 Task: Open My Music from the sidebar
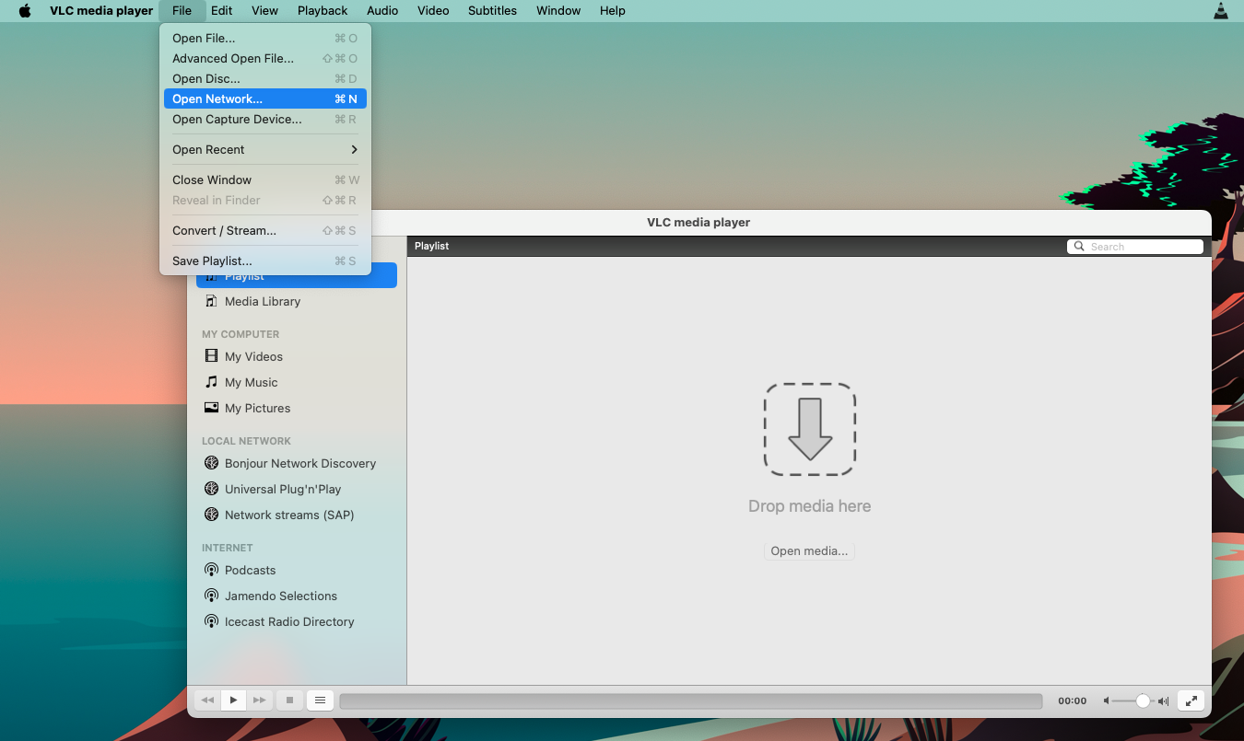tap(249, 382)
